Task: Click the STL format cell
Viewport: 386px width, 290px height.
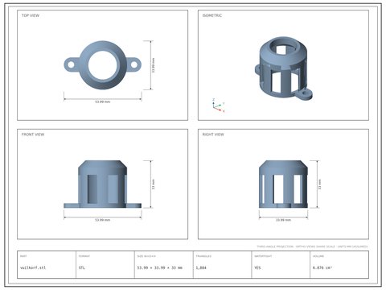Action: (105, 264)
